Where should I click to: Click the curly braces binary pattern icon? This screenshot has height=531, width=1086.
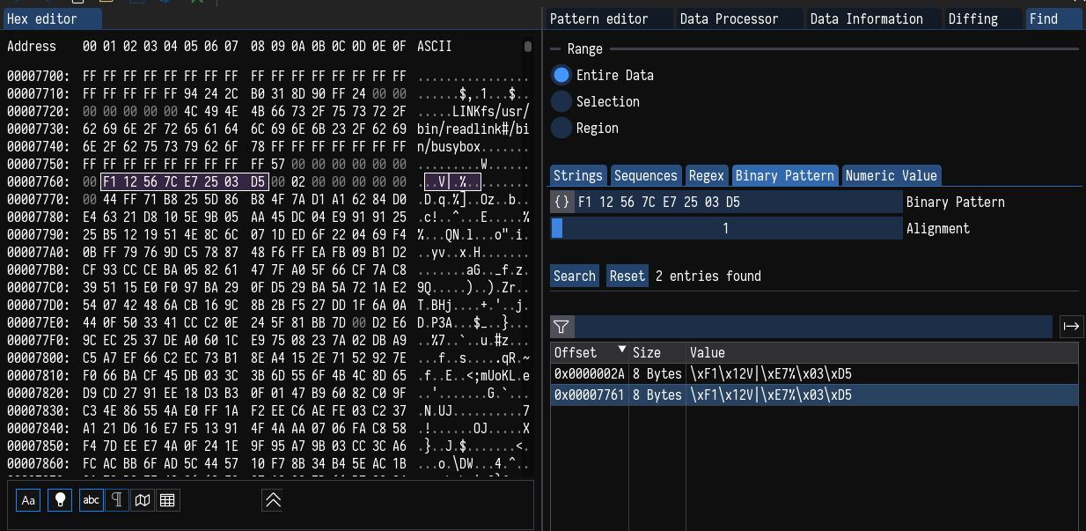coord(561,202)
